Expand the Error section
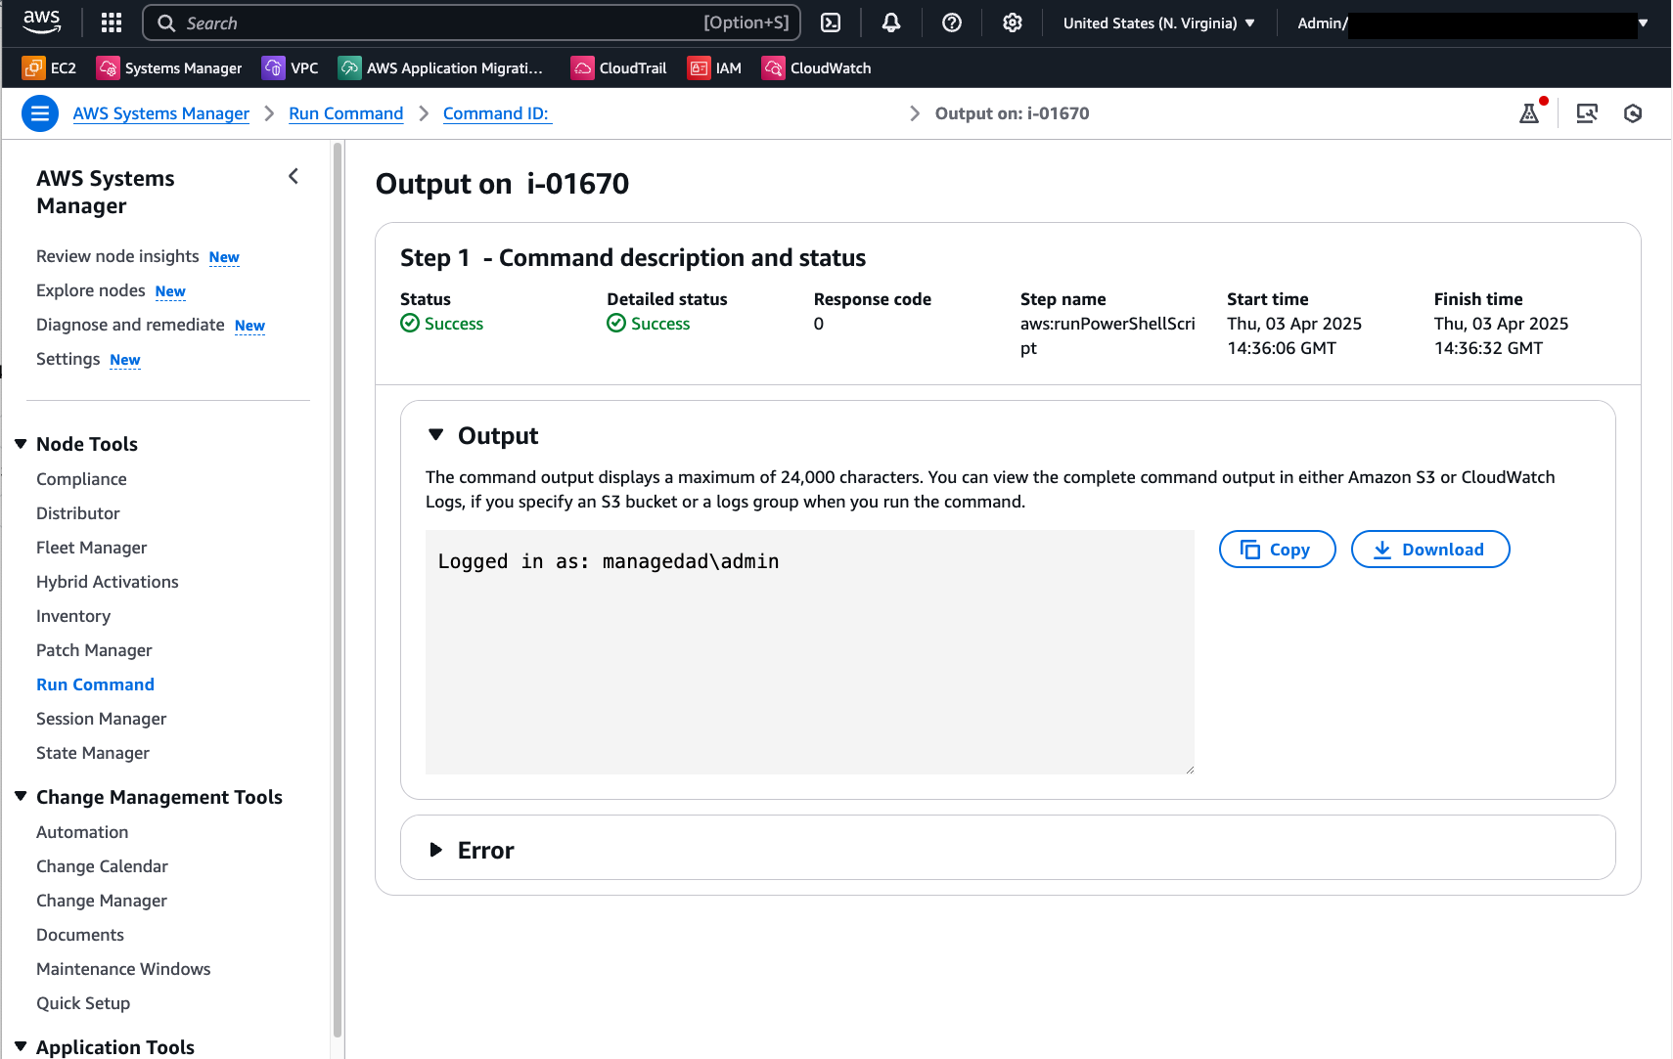Screen dimensions: 1673x1059 [x=436, y=850]
